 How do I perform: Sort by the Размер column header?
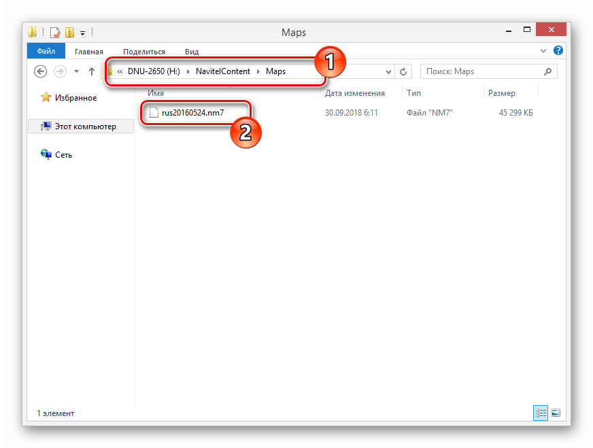501,93
